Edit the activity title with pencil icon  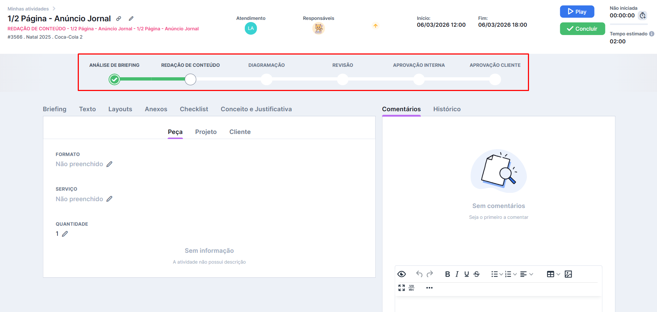tap(131, 18)
